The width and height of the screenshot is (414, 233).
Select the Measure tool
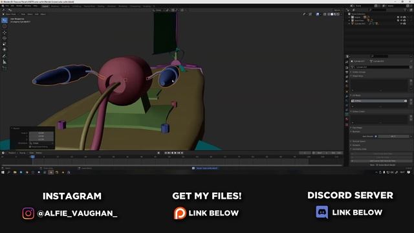(5, 62)
